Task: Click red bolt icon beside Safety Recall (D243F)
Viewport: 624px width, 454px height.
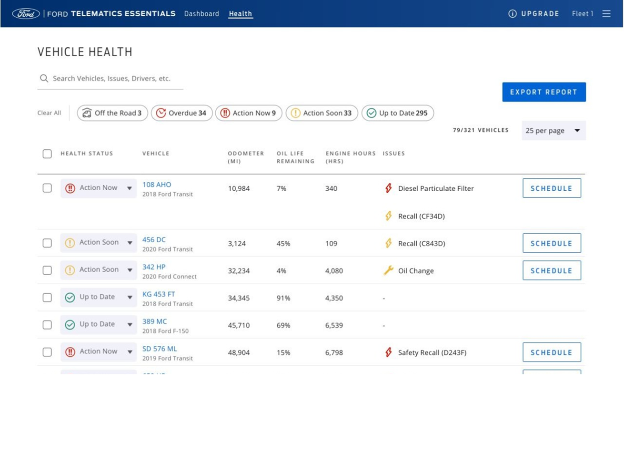Action: tap(389, 352)
